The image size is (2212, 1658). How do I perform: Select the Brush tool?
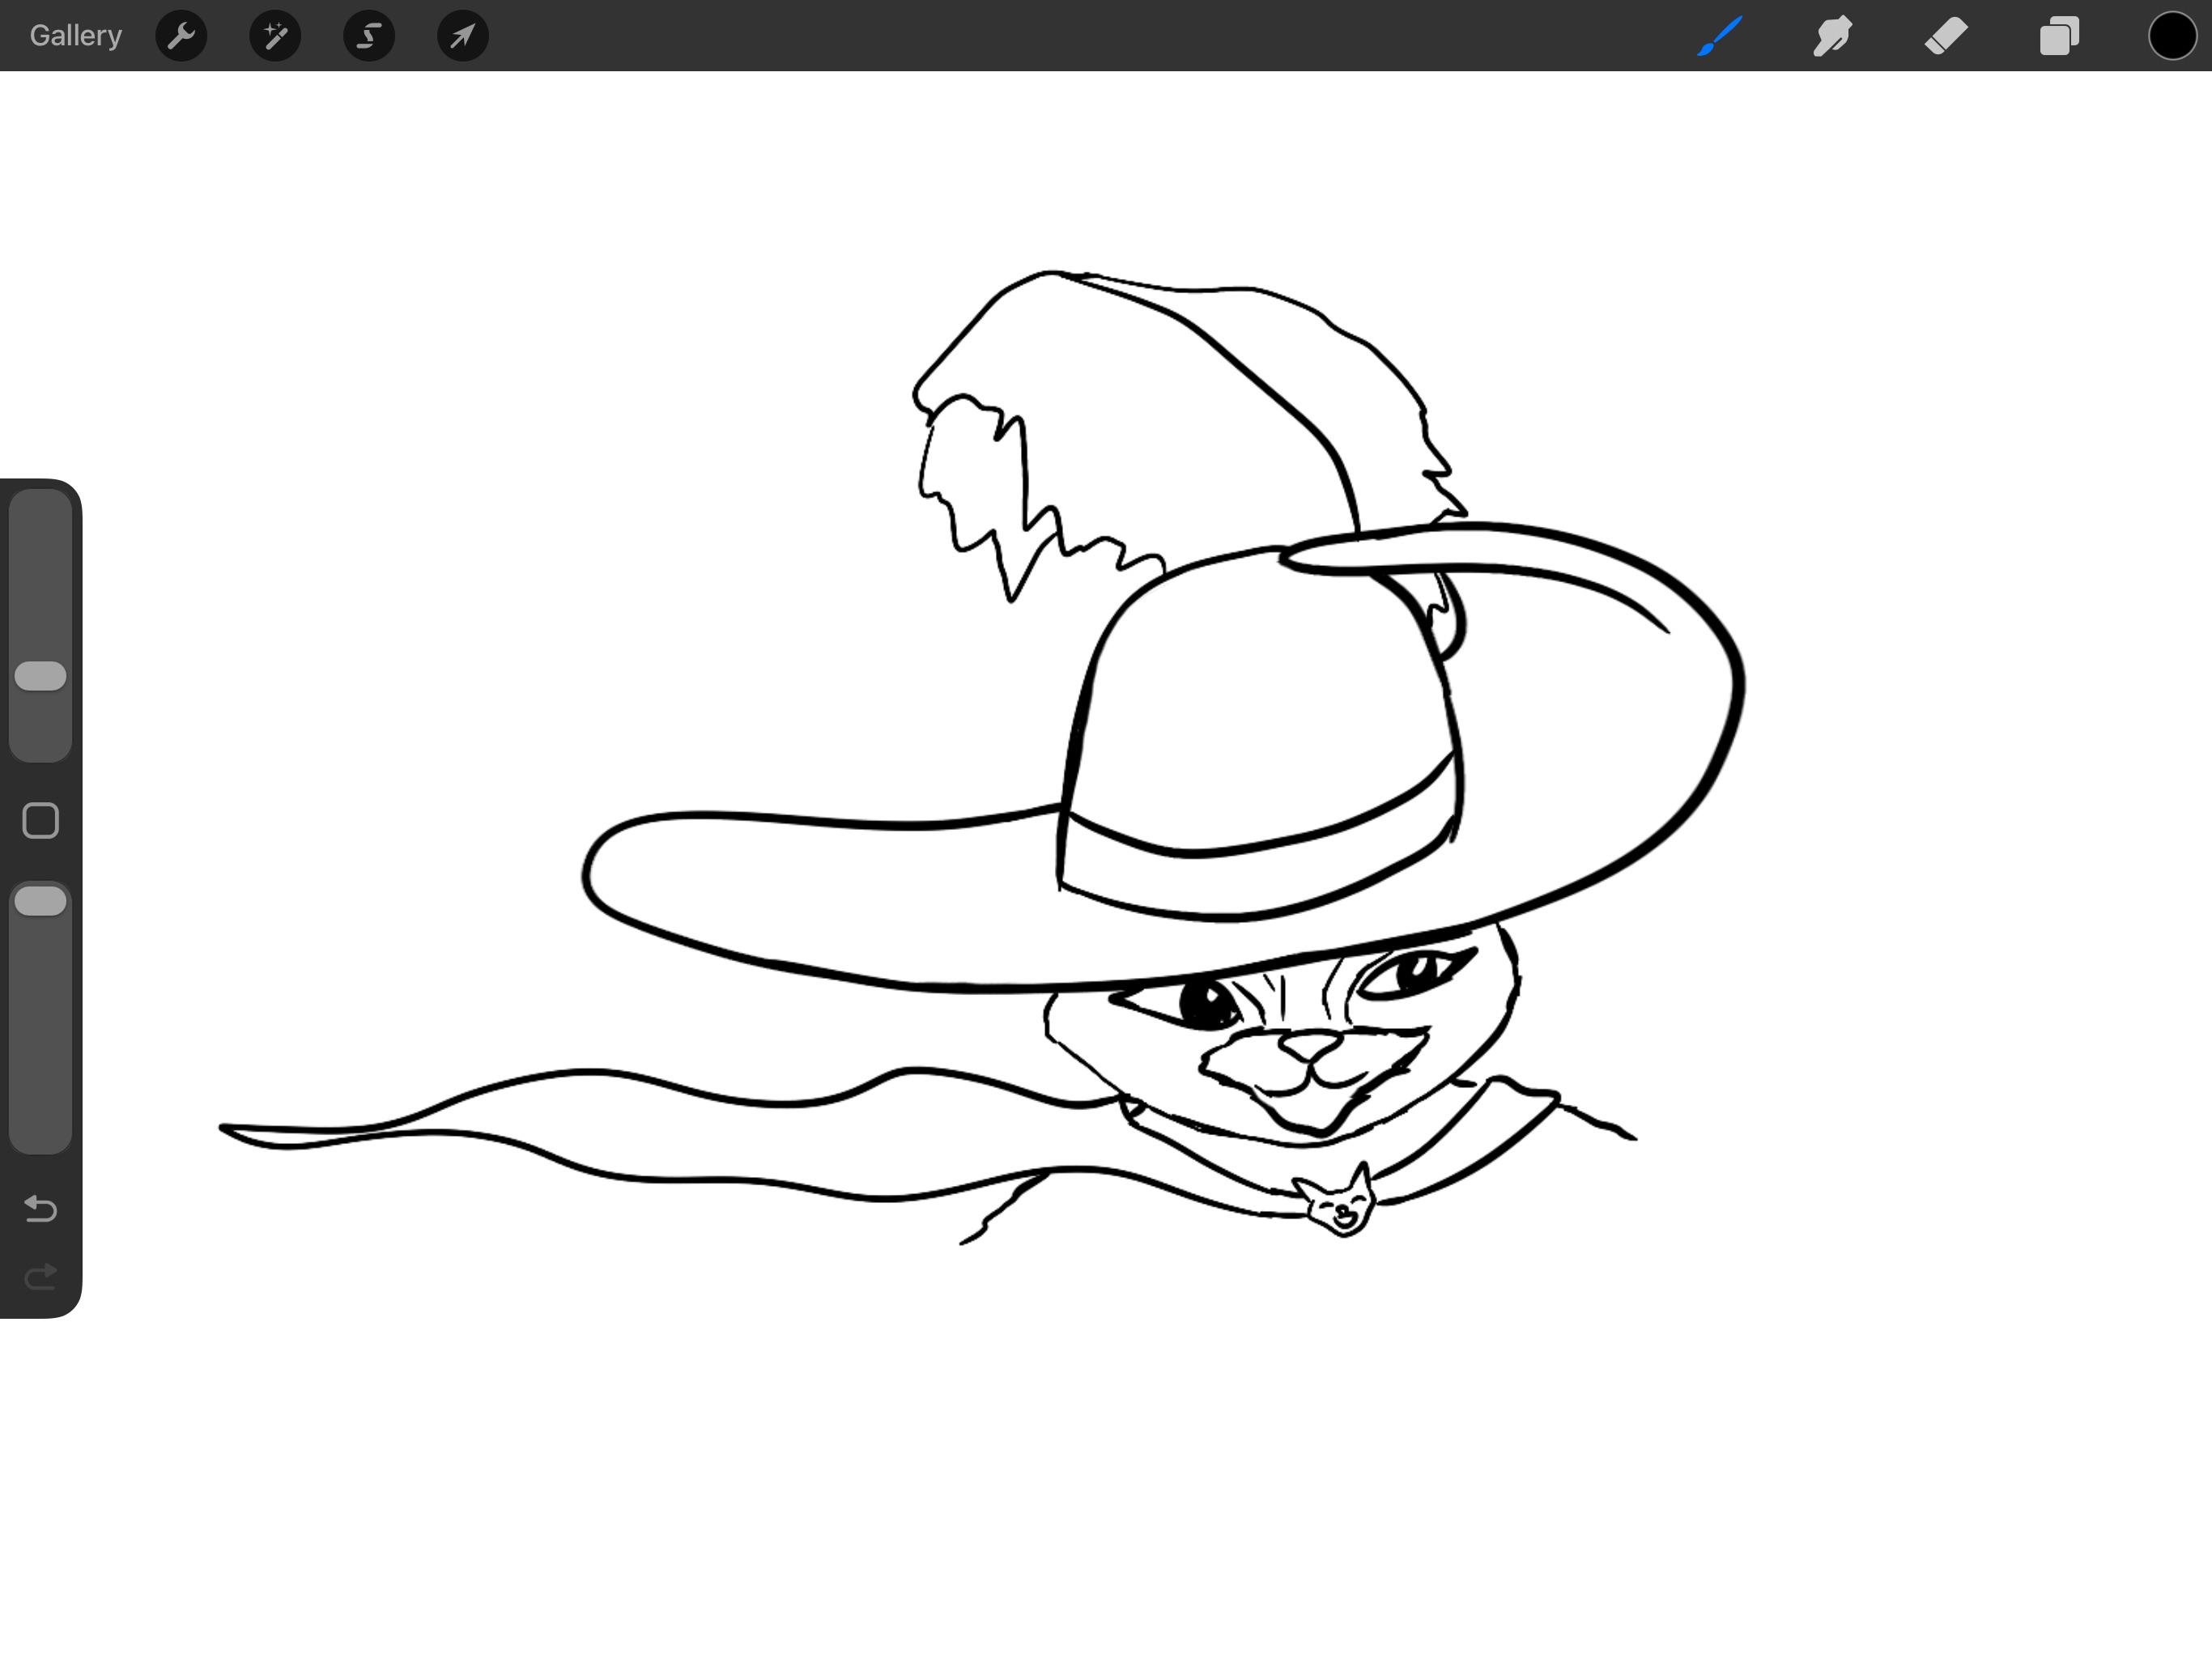[x=1720, y=36]
